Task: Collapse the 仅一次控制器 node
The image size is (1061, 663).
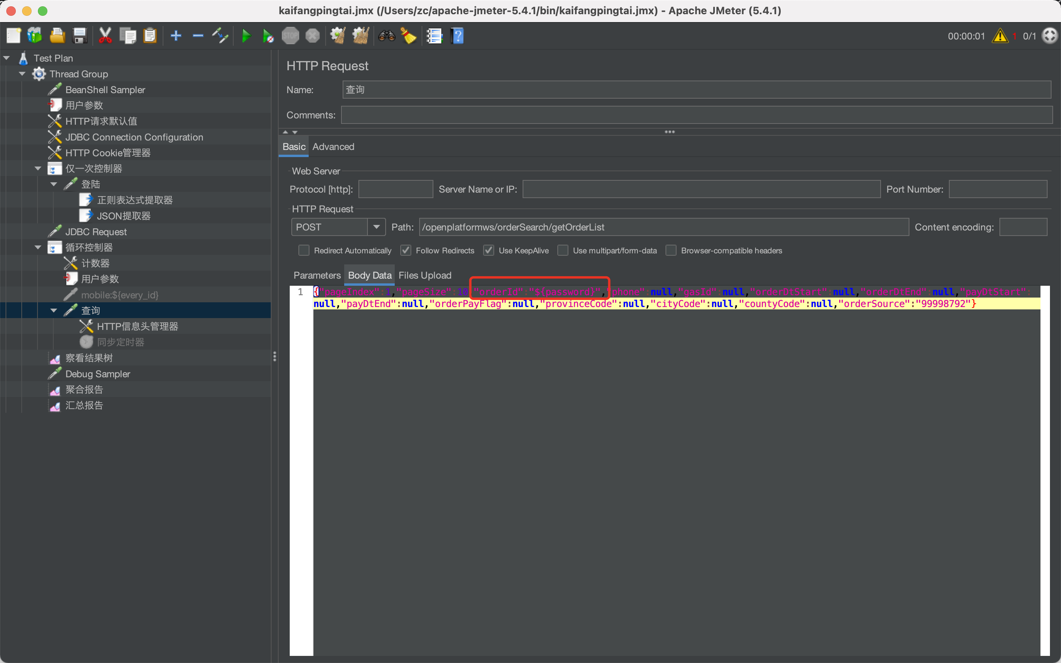Action: (x=38, y=169)
